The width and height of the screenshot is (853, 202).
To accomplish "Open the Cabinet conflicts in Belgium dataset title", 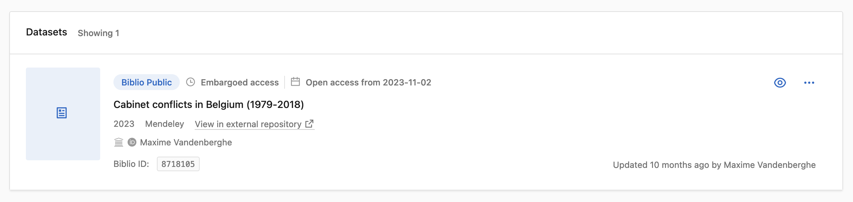I will [x=209, y=104].
